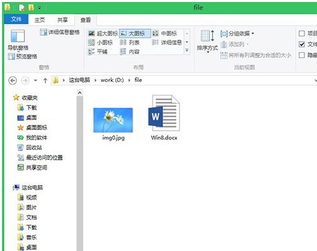Select 详细信息 details layout
317x251 pixels.
pos(167,42)
